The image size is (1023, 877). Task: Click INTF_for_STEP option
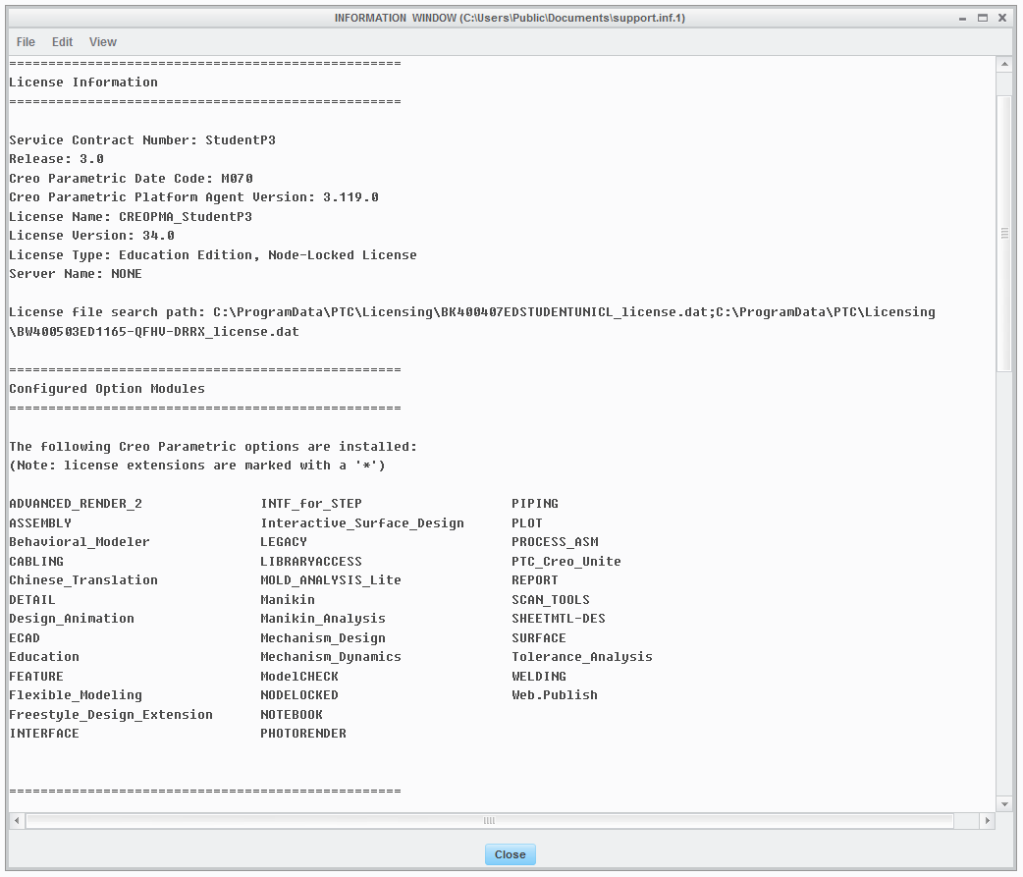click(x=311, y=504)
